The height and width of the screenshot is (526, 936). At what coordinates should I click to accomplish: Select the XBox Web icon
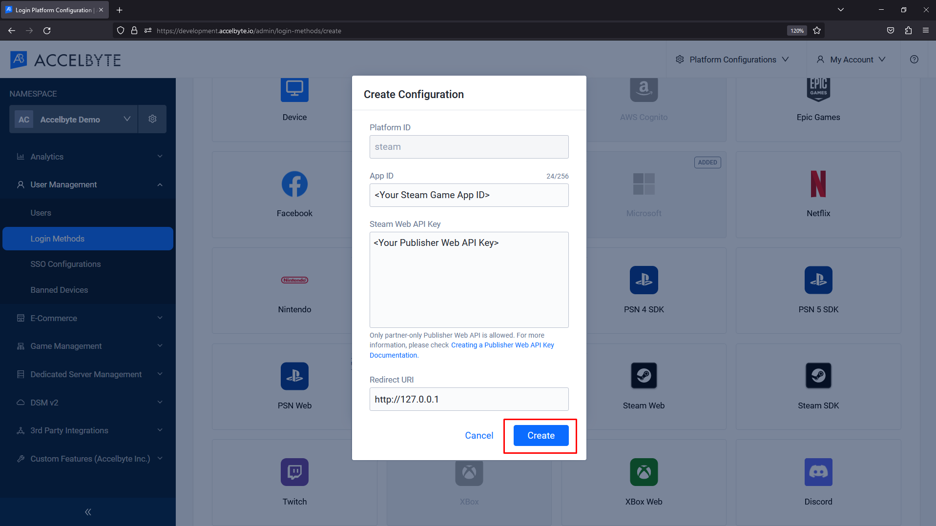[x=644, y=472]
